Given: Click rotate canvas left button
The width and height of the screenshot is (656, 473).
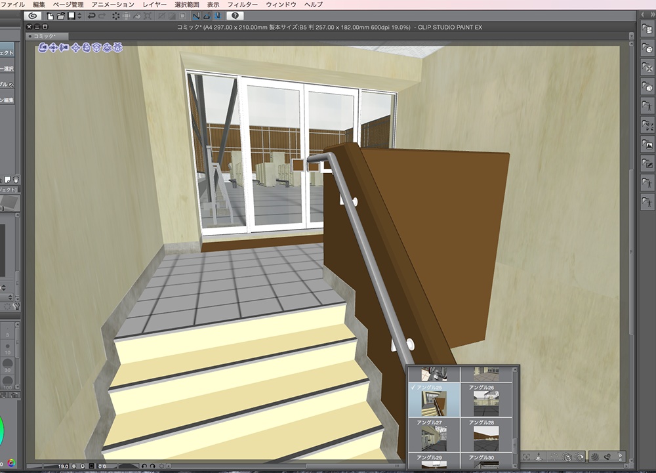Looking at the screenshot, I should (x=144, y=466).
